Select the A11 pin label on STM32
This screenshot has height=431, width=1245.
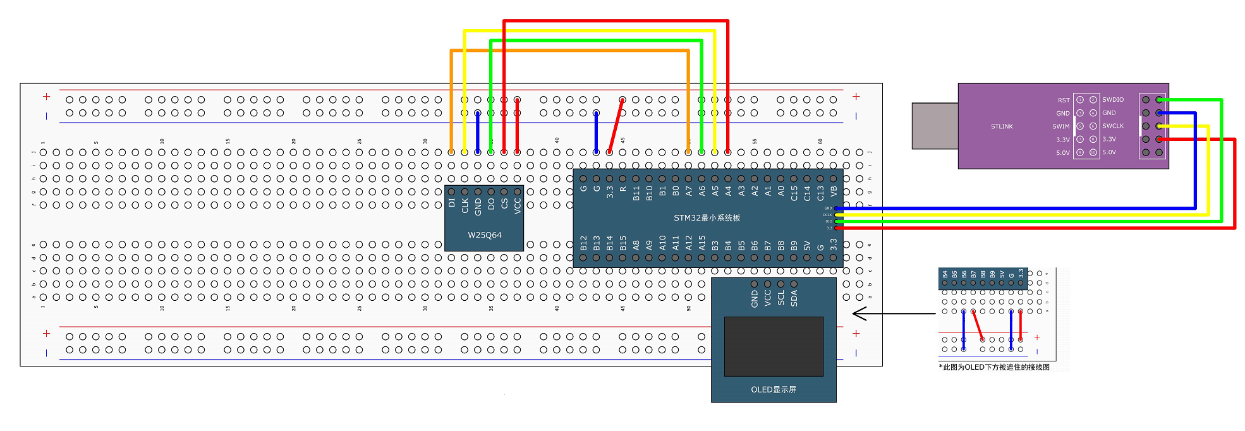click(676, 243)
